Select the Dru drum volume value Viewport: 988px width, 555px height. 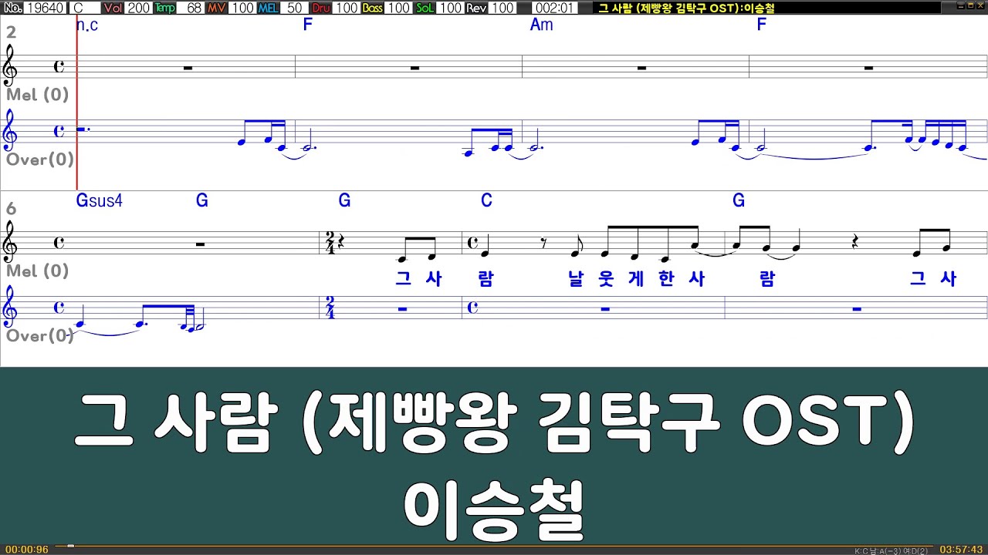[x=347, y=8]
